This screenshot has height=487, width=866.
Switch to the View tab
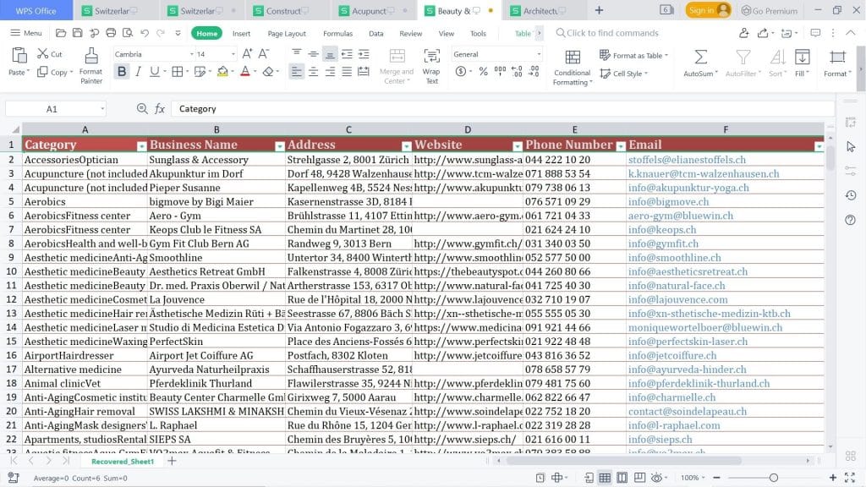(447, 34)
